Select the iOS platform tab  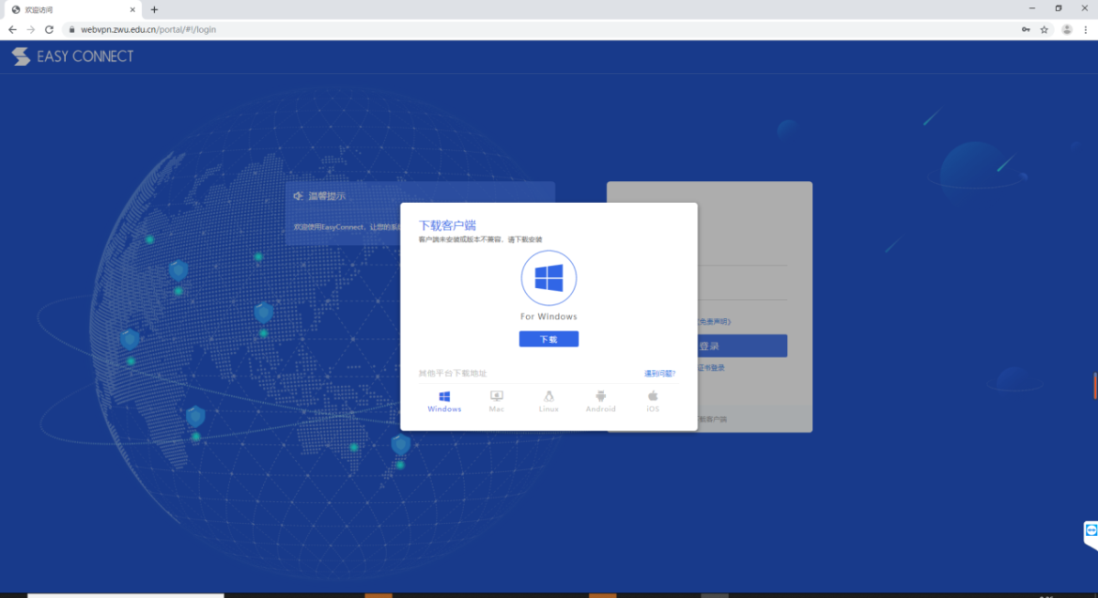pos(653,402)
